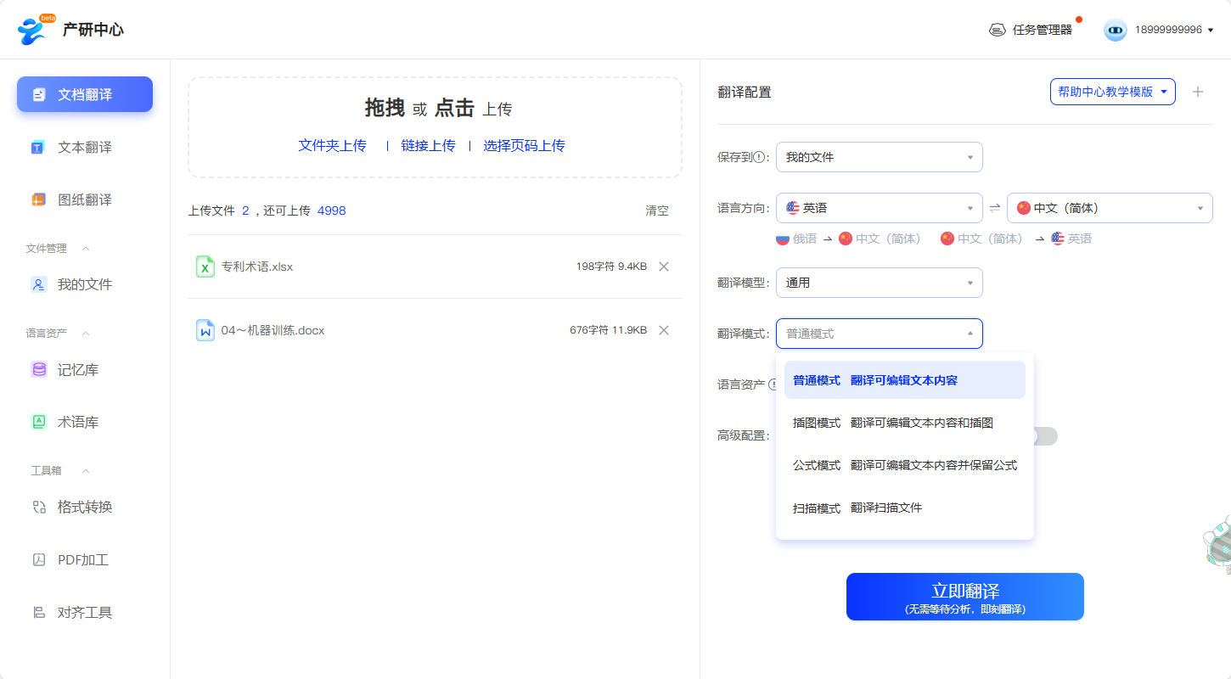This screenshot has width=1231, height=679.
Task: Open the source language 英语 dropdown
Action: (880, 208)
